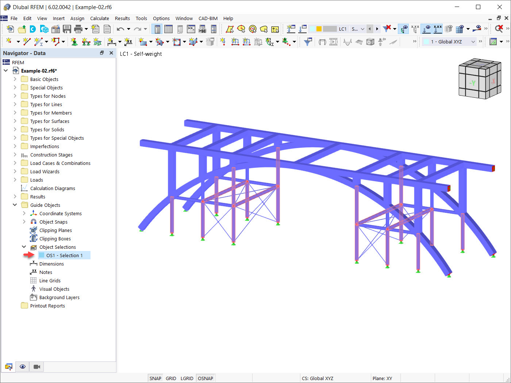Viewport: 511px width, 383px height.
Task: Click the new dimension tool icon
Action: [112, 42]
